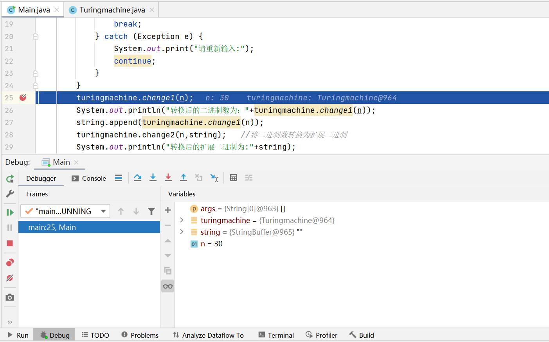Expand the string variable node
The width and height of the screenshot is (549, 342).
click(182, 232)
